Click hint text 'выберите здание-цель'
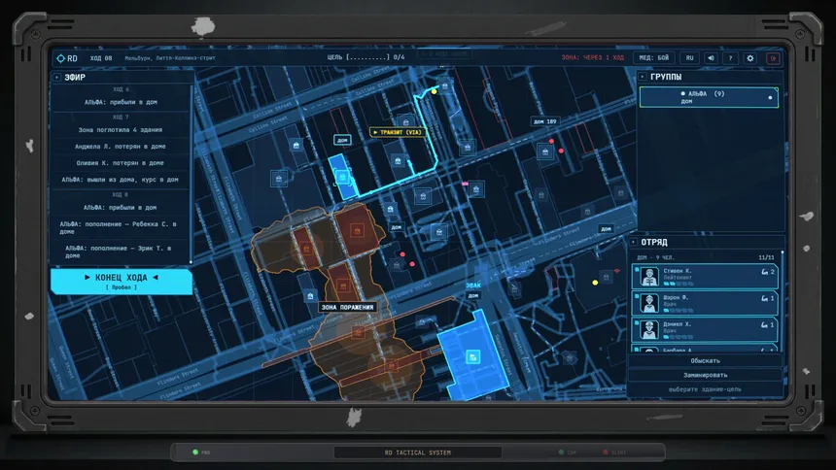836x470 pixels. (705, 389)
